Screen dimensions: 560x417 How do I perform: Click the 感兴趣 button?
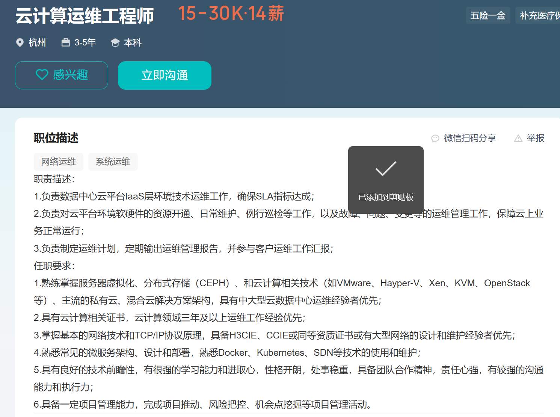[61, 75]
